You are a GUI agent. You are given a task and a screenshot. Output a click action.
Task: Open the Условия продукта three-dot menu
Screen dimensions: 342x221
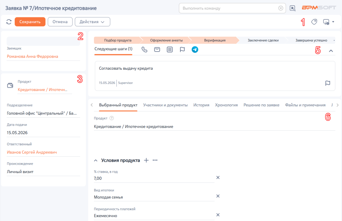[x=155, y=160]
